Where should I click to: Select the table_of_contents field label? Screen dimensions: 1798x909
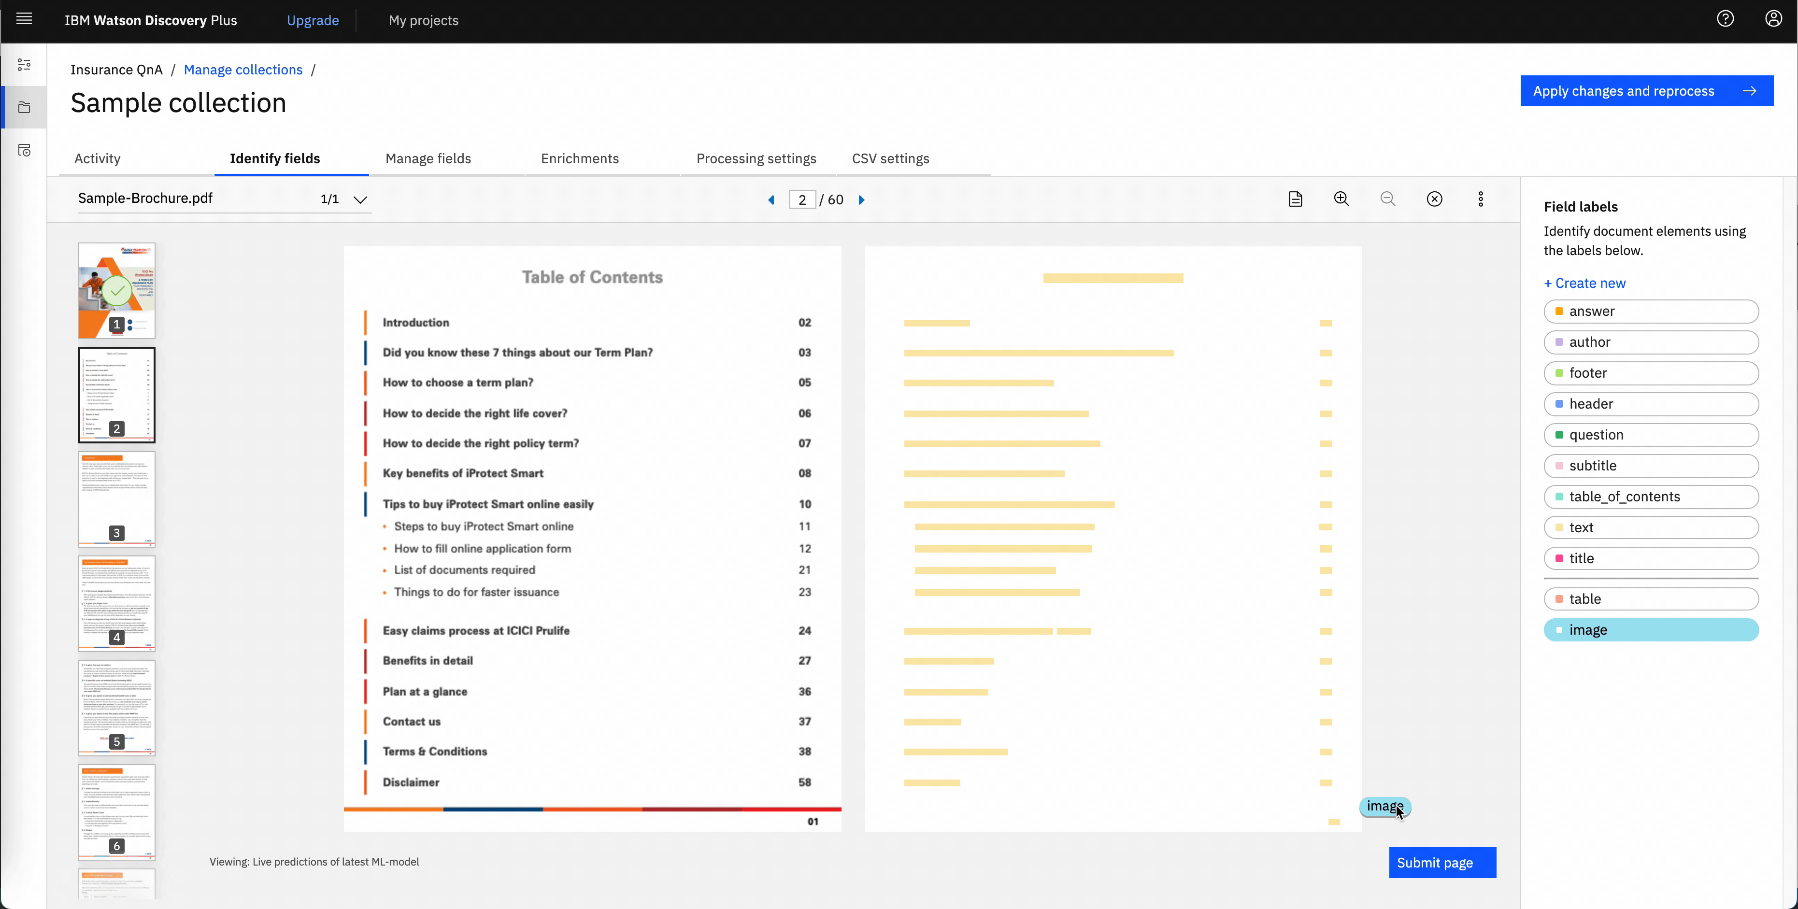pyautogui.click(x=1651, y=497)
